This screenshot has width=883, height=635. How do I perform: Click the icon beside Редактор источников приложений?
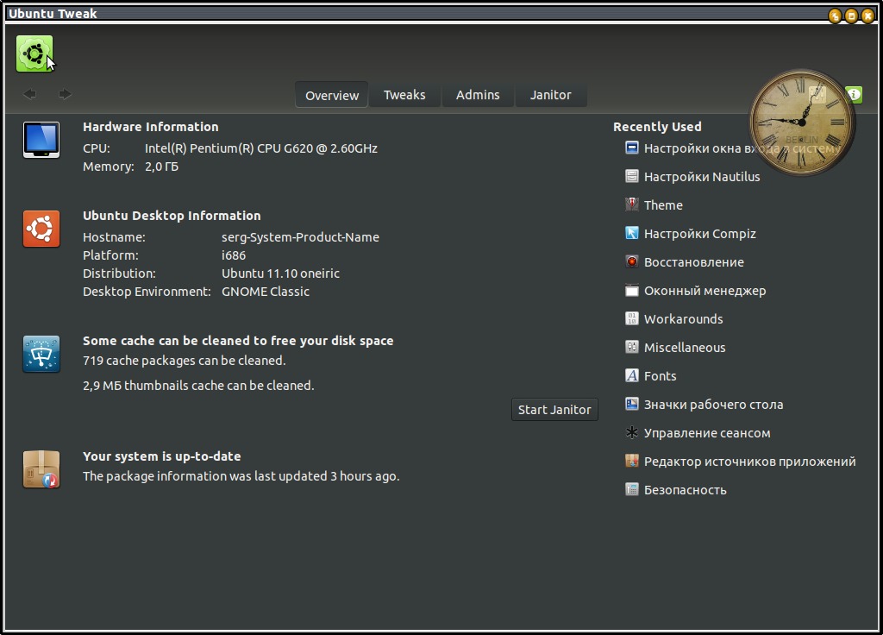632,461
